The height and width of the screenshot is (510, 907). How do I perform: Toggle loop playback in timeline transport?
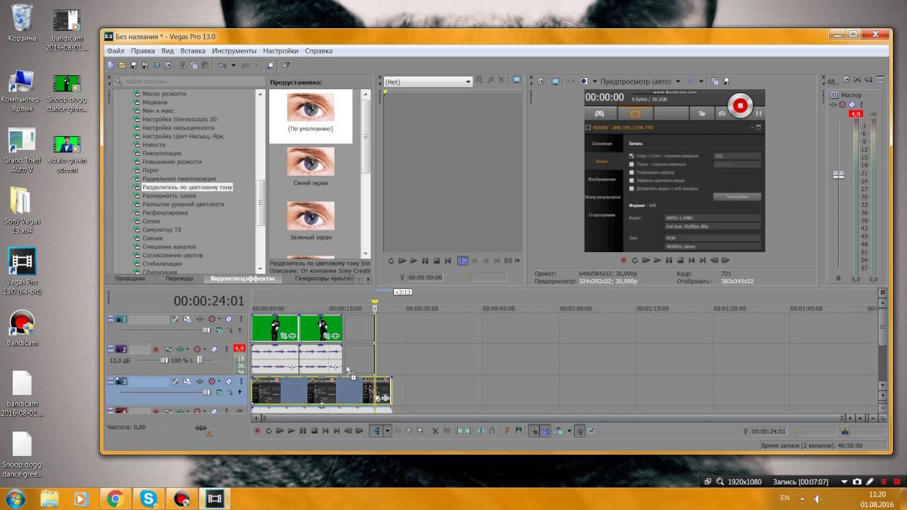tap(269, 431)
